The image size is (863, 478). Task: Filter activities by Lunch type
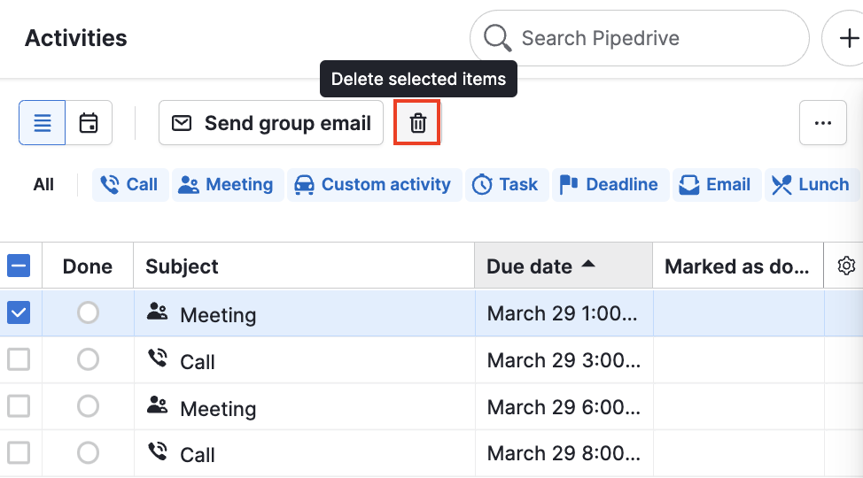(811, 185)
